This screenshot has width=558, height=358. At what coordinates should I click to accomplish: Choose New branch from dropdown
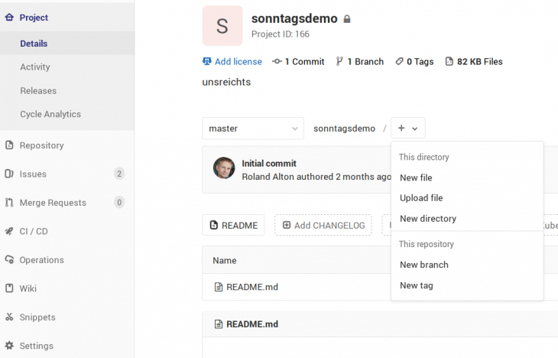(x=424, y=265)
